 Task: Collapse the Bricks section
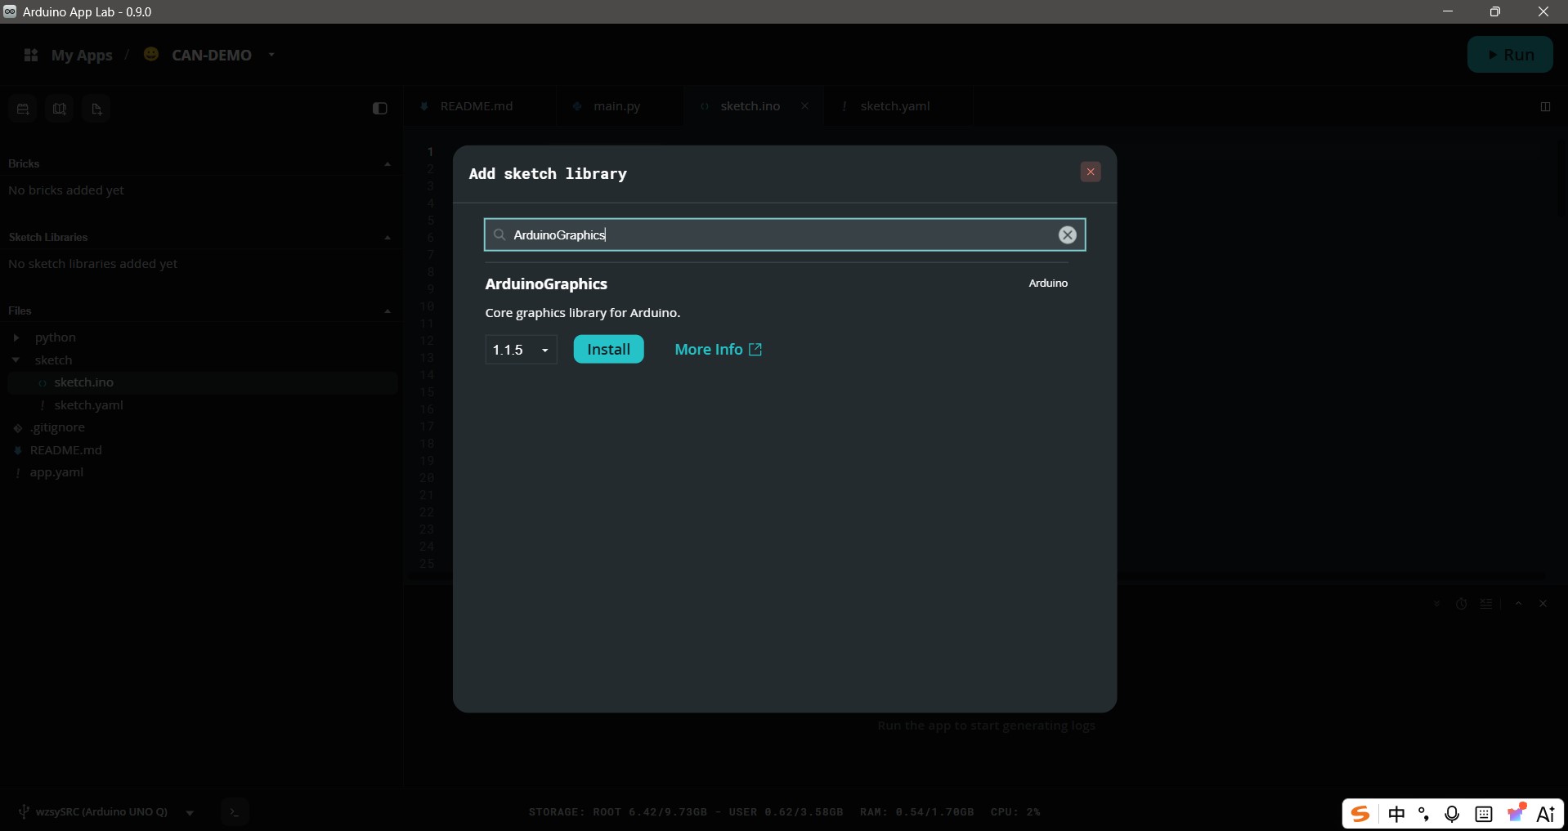click(388, 164)
